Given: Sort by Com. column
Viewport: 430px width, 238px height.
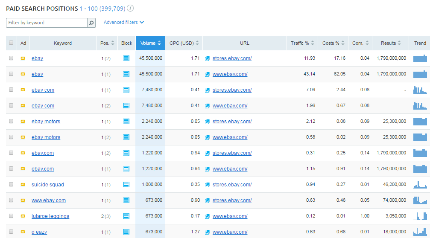Looking at the screenshot, I should [x=360, y=43].
